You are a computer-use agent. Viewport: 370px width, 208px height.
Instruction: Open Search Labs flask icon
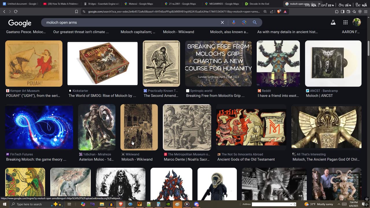coord(333,22)
